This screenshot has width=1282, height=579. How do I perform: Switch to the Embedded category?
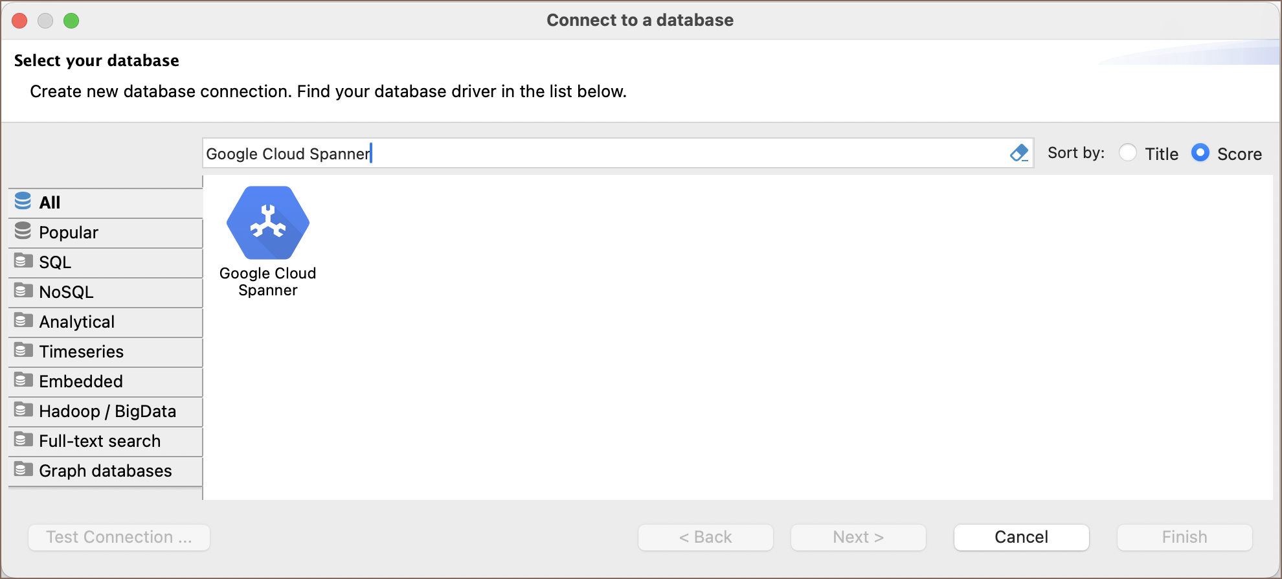click(x=81, y=381)
